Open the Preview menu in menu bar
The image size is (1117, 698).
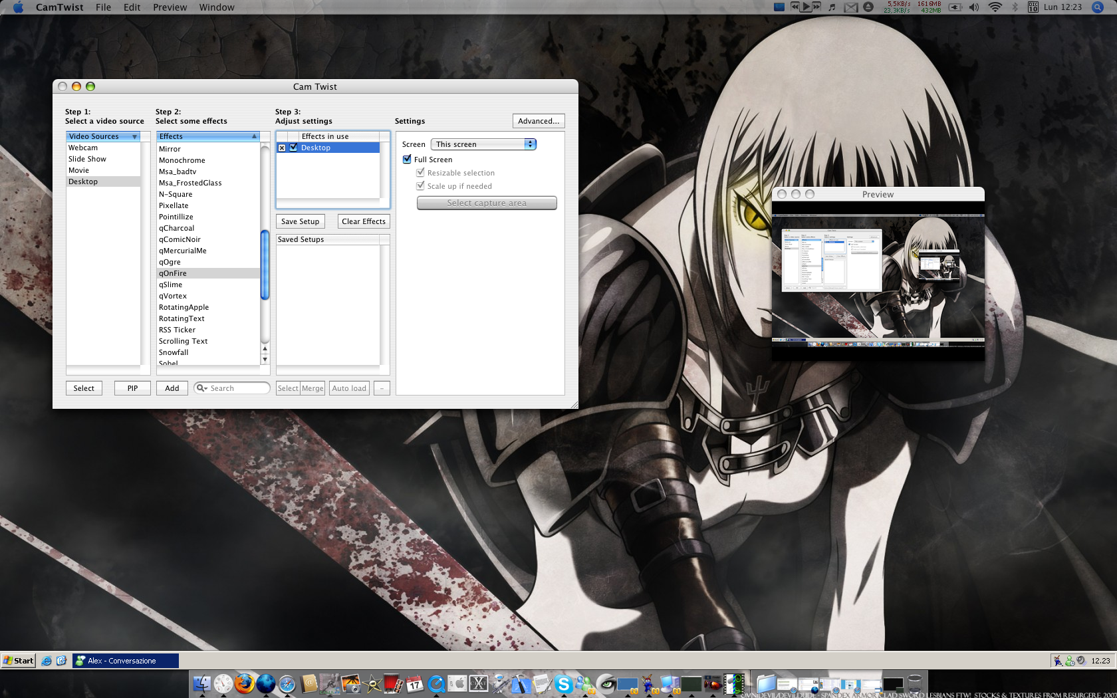click(x=170, y=7)
